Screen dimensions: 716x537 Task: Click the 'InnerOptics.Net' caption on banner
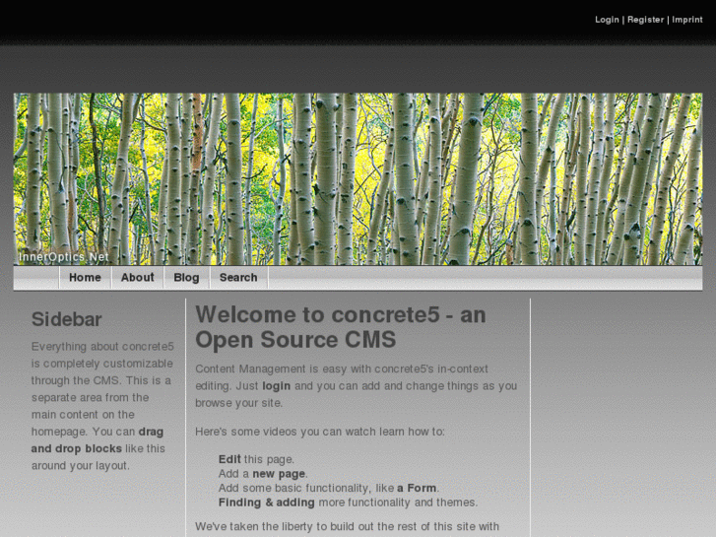point(63,257)
